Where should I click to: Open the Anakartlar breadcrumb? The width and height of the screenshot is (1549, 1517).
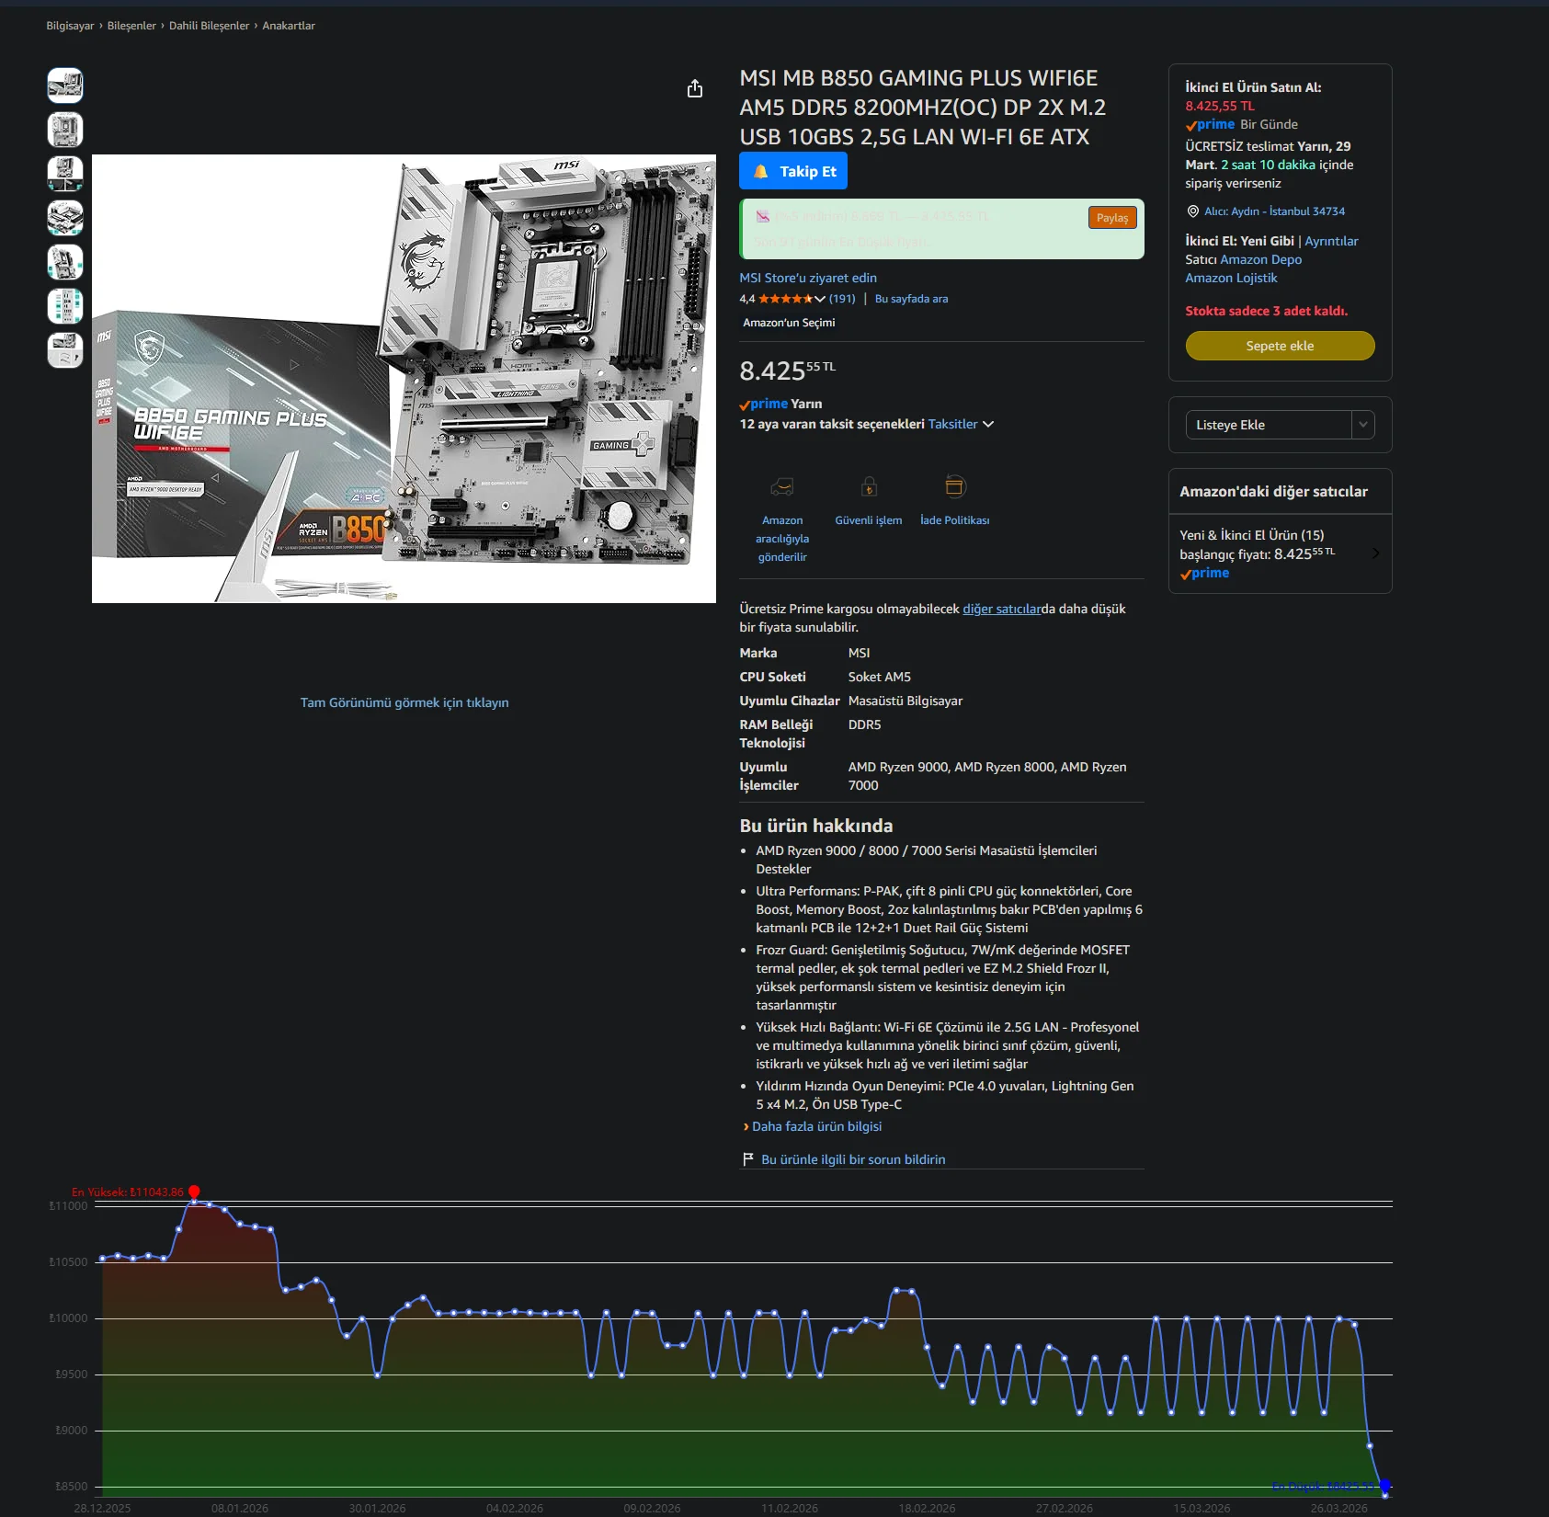pos(289,26)
